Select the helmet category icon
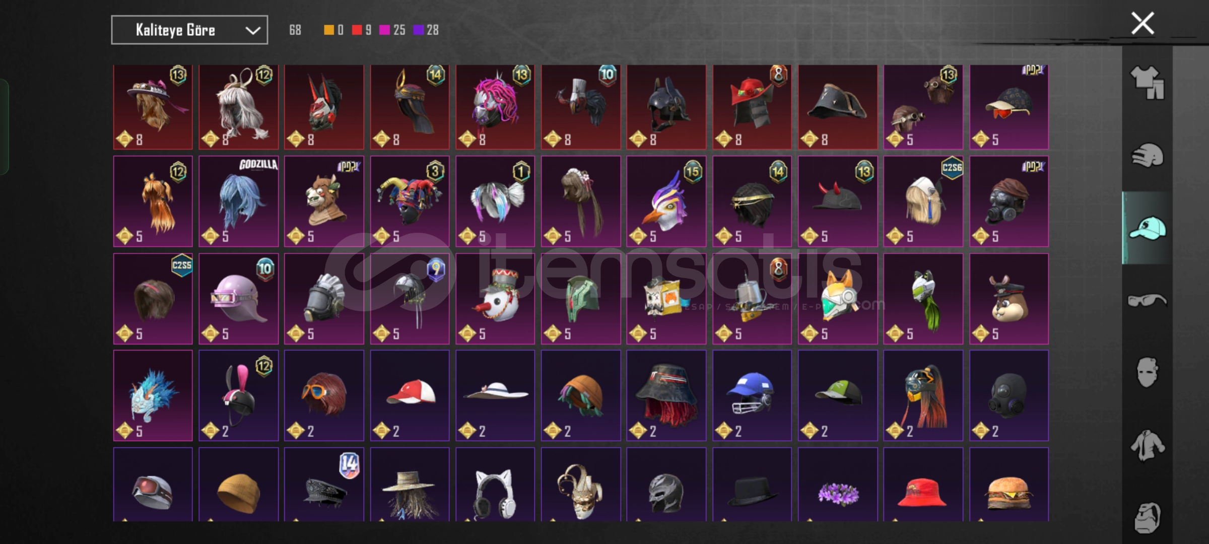 1148,155
